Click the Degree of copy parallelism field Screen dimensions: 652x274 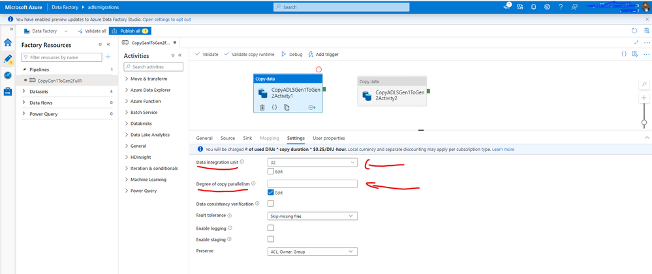(x=312, y=184)
